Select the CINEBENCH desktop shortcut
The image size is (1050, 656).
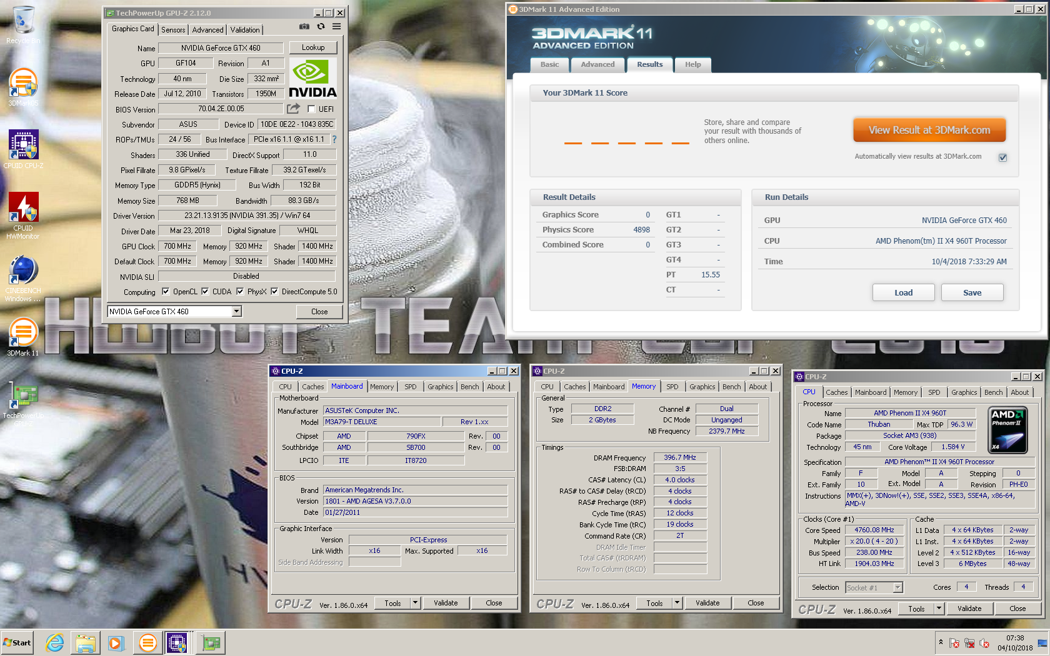point(23,279)
